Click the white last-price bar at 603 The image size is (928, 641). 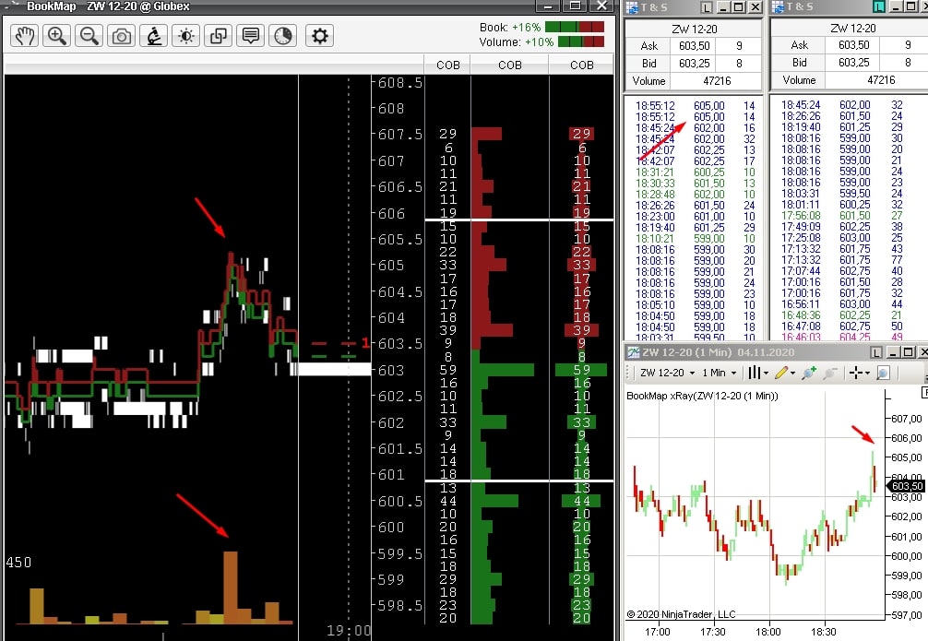click(334, 369)
